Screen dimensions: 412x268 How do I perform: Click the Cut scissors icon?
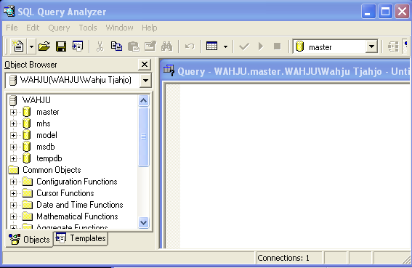(x=100, y=46)
